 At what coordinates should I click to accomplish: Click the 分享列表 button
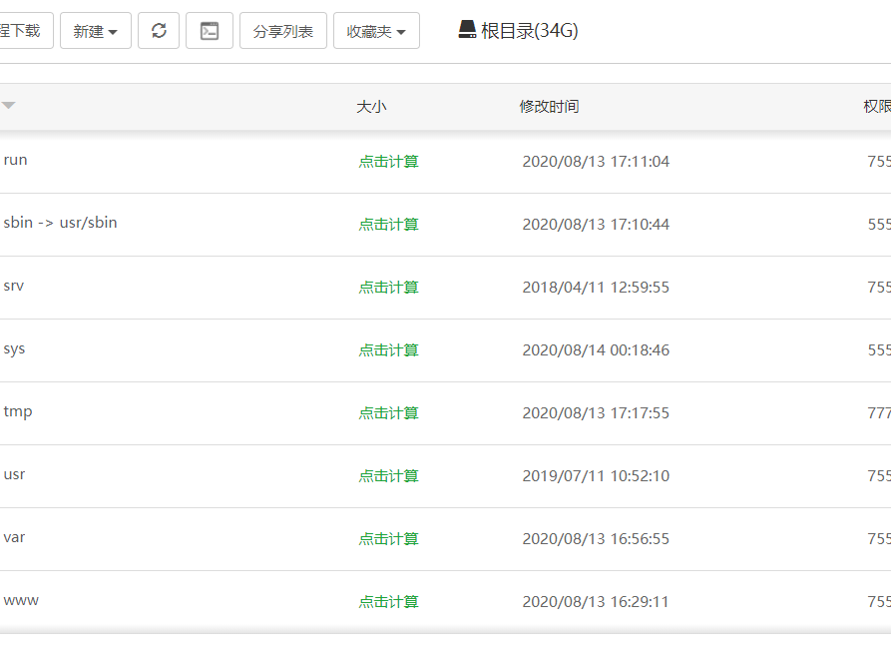tap(283, 31)
